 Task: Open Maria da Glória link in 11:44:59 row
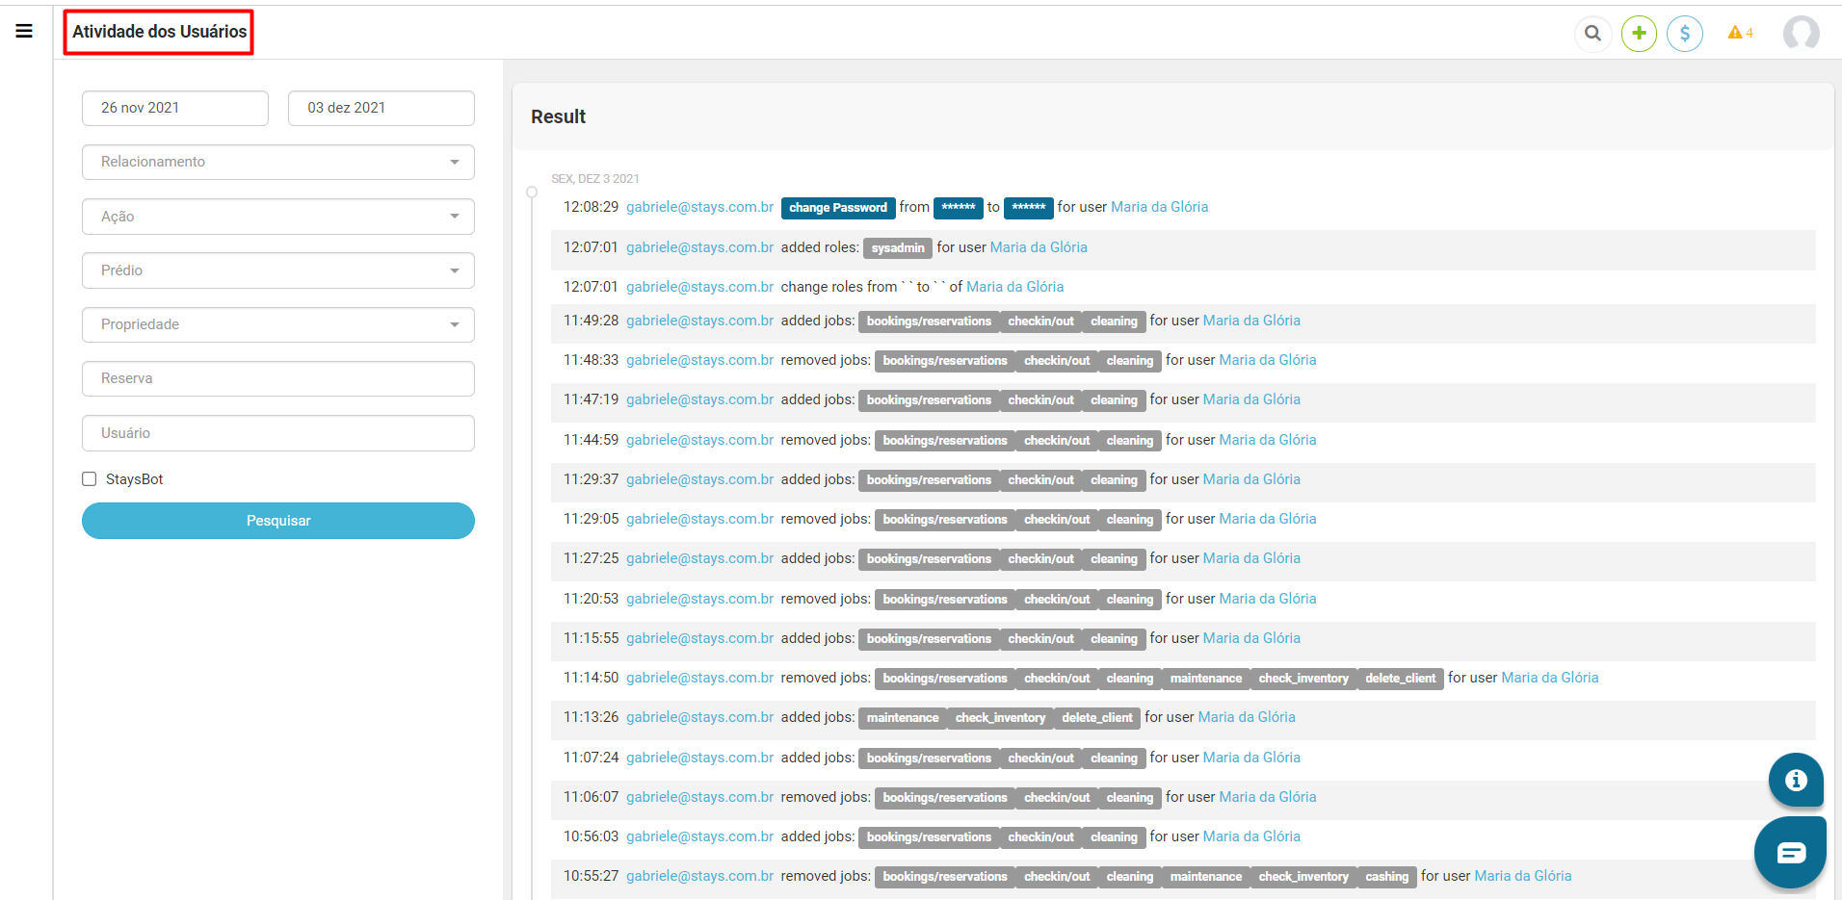pyautogui.click(x=1268, y=440)
